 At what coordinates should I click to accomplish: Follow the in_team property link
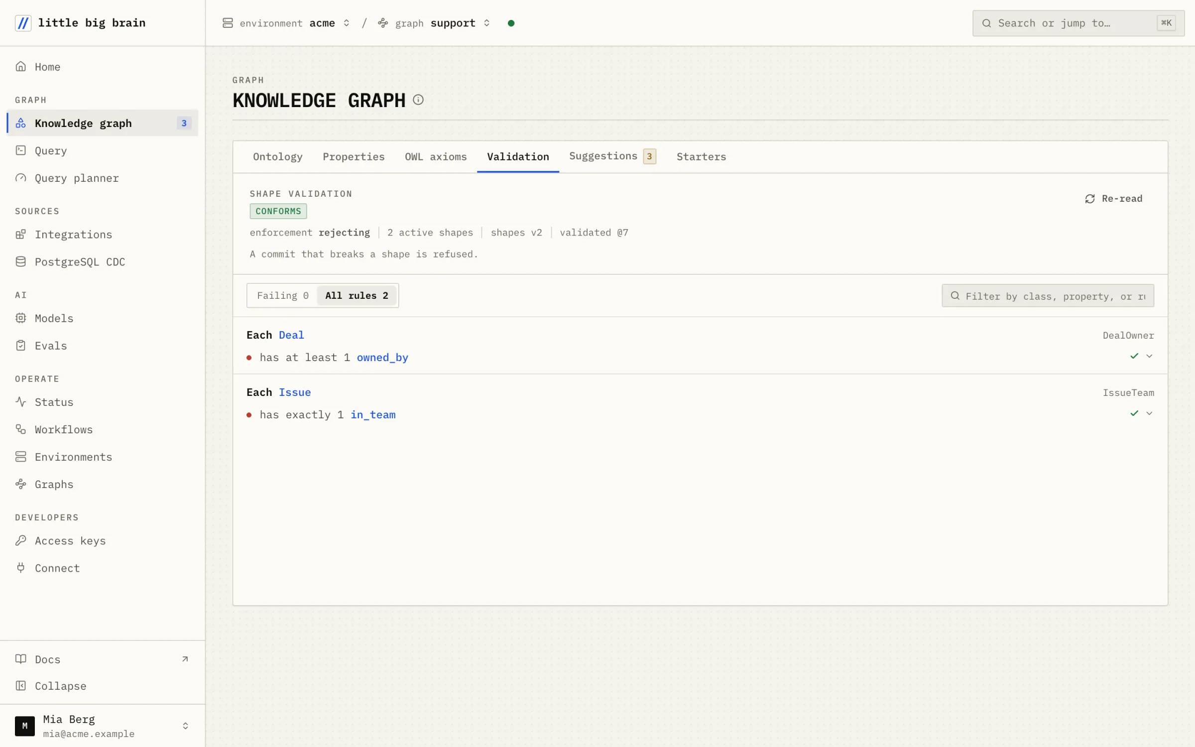click(x=373, y=415)
